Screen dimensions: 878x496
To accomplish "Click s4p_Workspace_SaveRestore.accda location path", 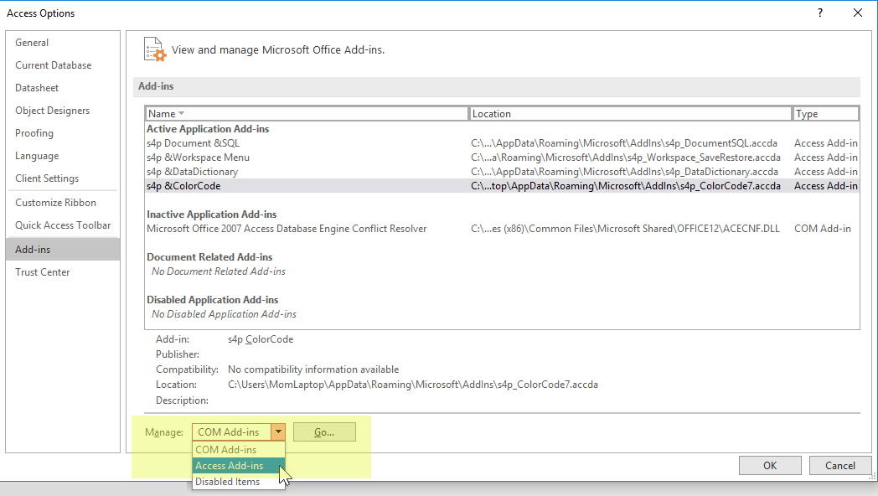I will 626,158.
